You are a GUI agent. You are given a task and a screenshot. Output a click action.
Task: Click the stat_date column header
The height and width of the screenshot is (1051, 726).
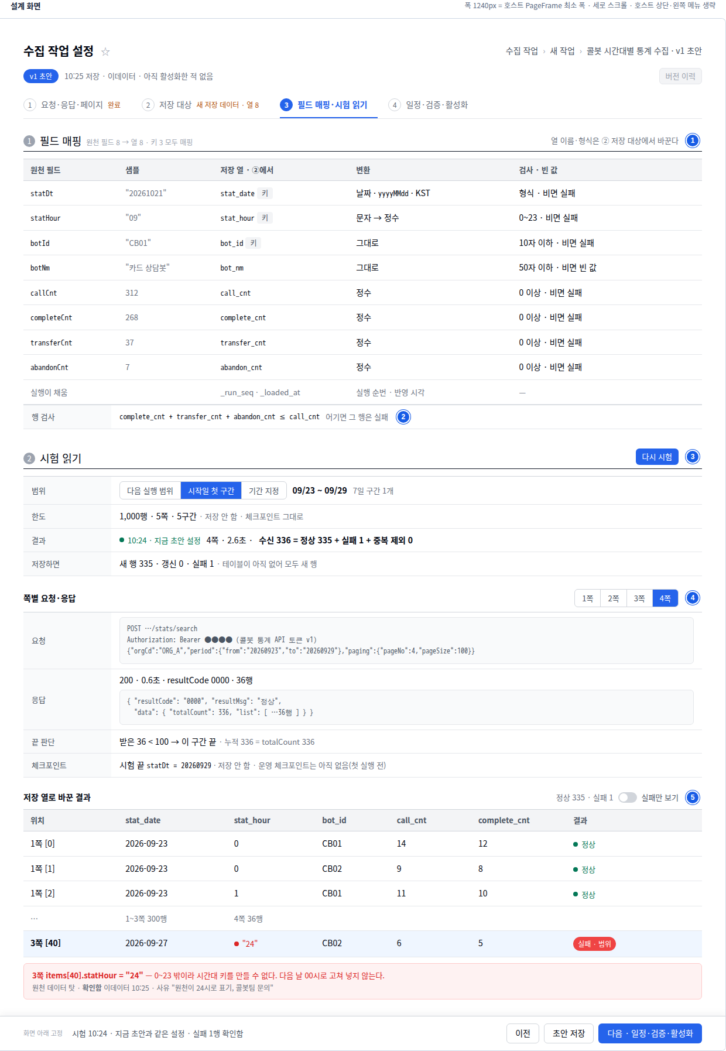click(x=143, y=820)
